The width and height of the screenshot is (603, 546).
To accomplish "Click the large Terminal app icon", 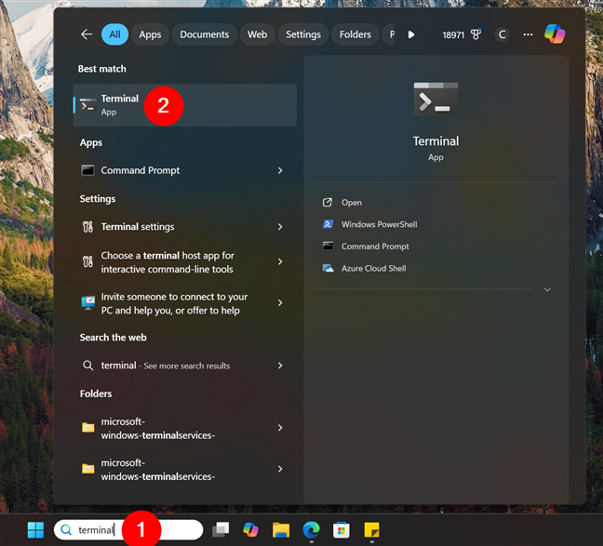I will point(435,99).
